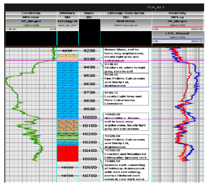
Task: Click the Depth track header
Action: pyautogui.click(x=89, y=13)
